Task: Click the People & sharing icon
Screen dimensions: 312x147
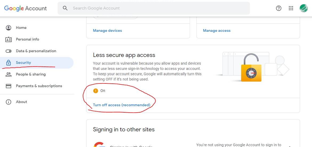Action: click(x=9, y=74)
